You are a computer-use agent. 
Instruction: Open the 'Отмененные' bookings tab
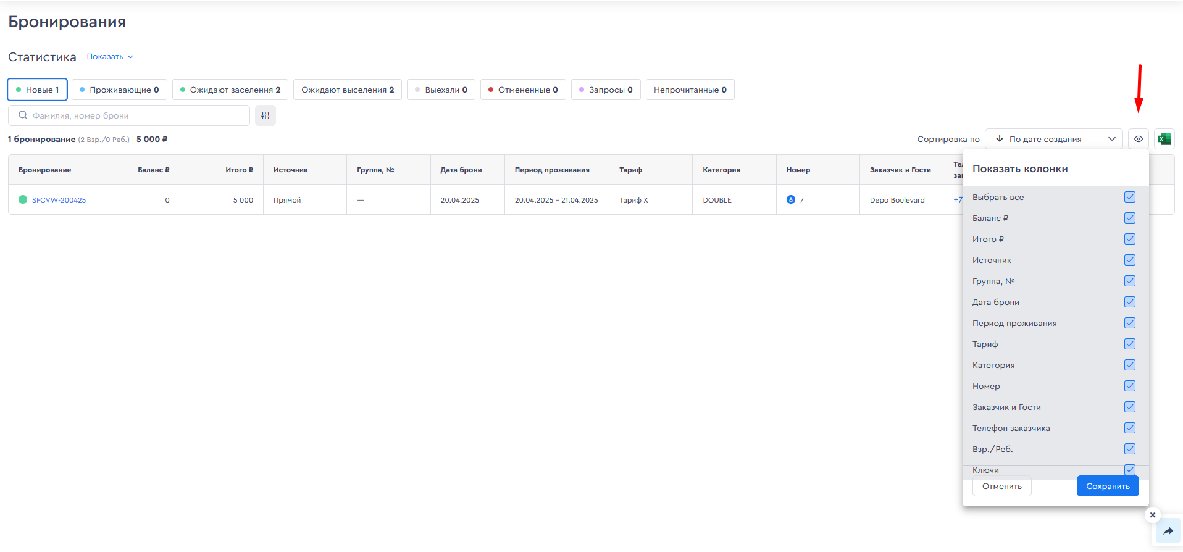coord(523,90)
